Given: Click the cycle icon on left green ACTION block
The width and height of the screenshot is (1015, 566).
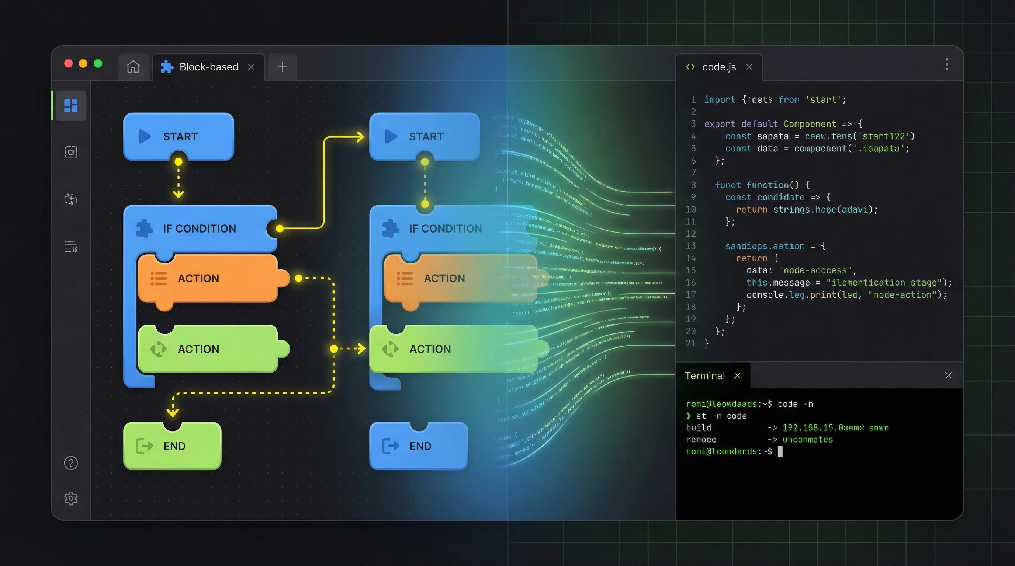Looking at the screenshot, I should coord(158,349).
